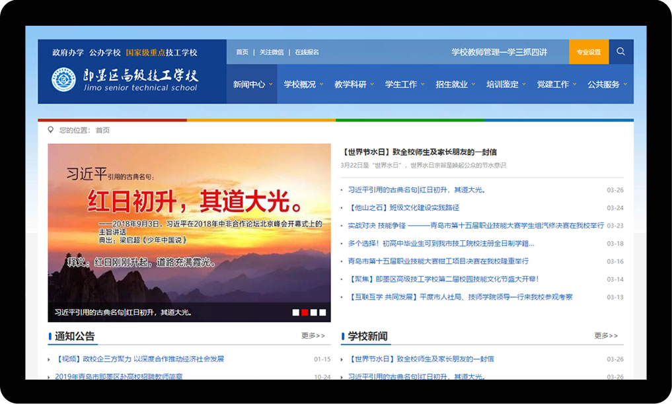Click the school emblem logo
The height and width of the screenshot is (404, 672).
[63, 79]
